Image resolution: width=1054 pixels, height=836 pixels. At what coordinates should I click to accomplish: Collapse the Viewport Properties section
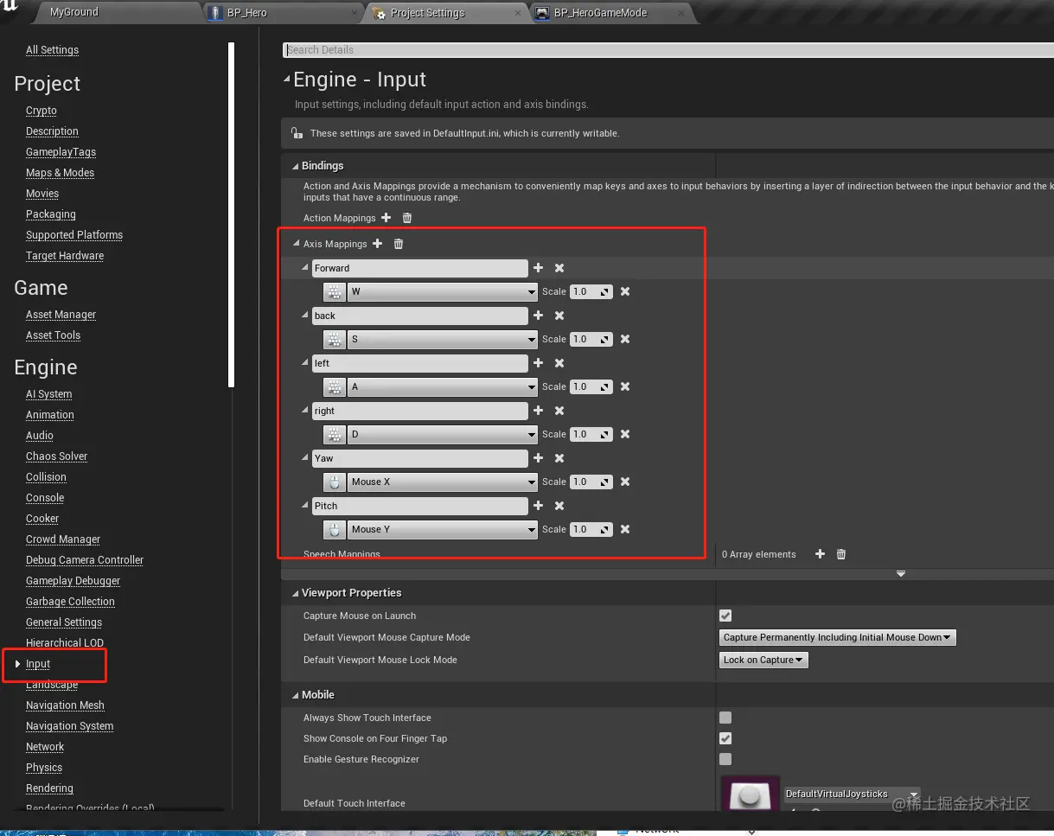pos(295,593)
